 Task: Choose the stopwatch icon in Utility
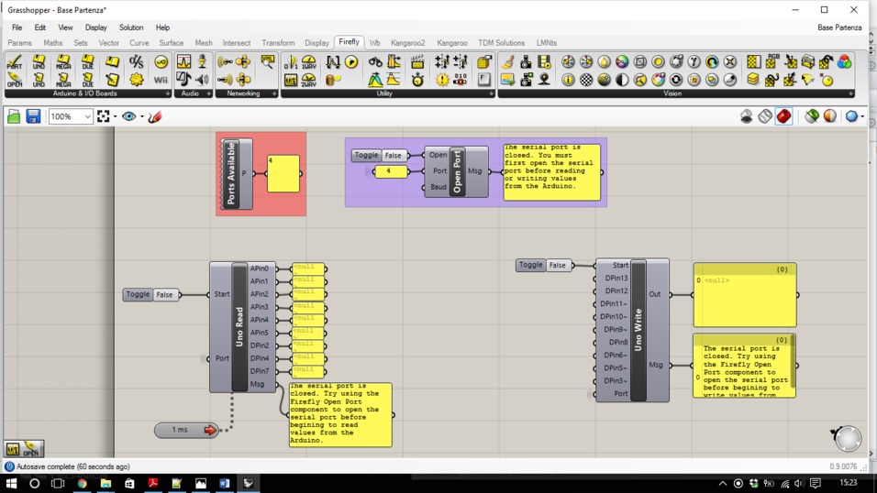417,80
